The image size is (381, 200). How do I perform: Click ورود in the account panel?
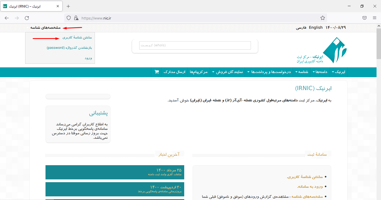(88, 58)
